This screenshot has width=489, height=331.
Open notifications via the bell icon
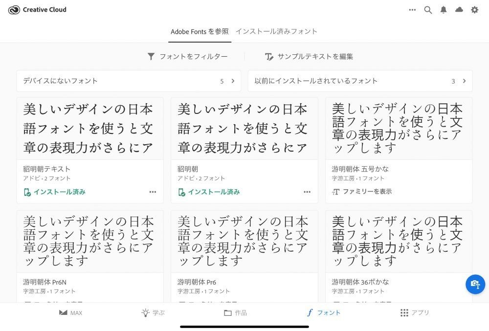point(444,9)
